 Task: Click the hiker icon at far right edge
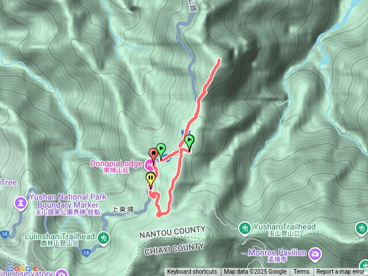click(x=362, y=228)
